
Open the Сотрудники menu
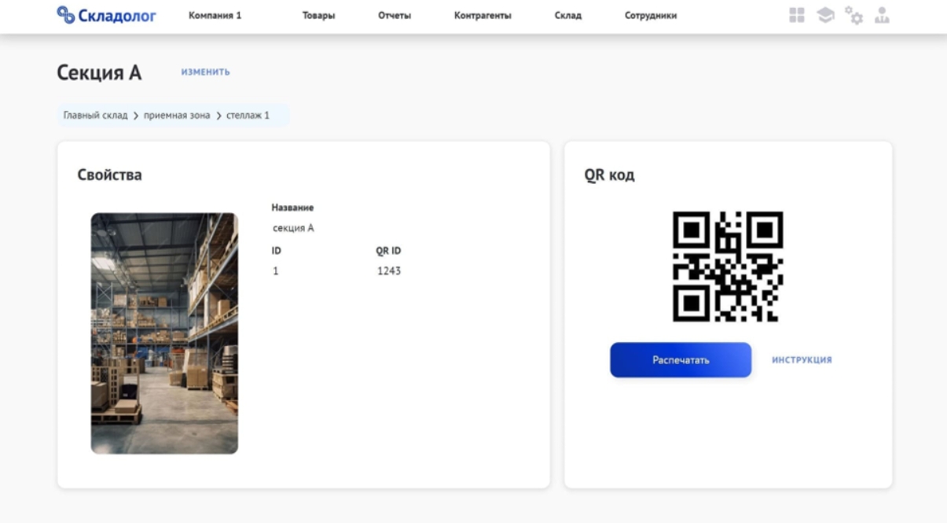pos(651,16)
